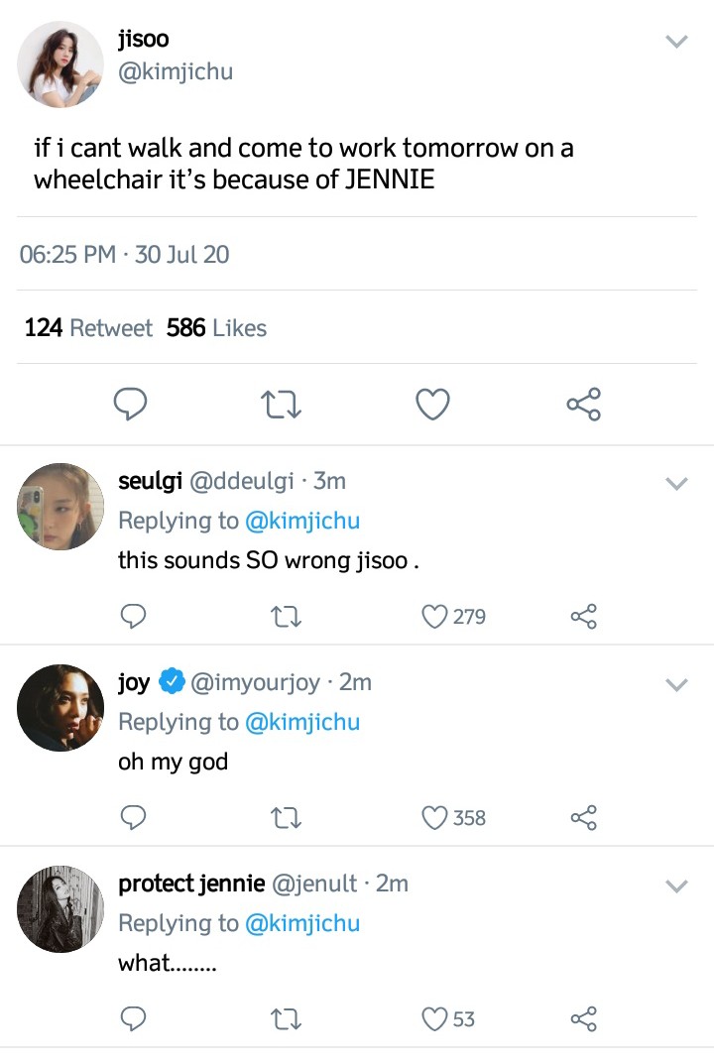Retweet jisoo's main tweet

click(281, 405)
